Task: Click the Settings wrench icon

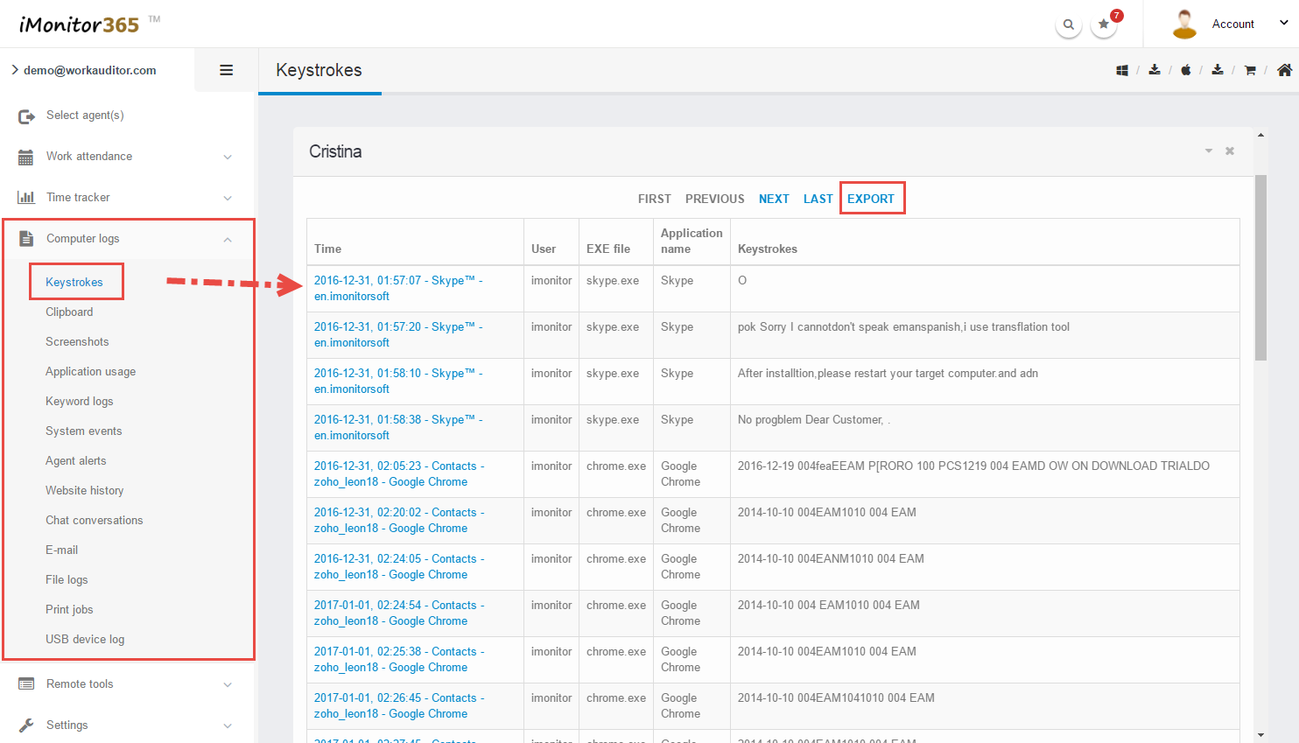Action: (26, 725)
